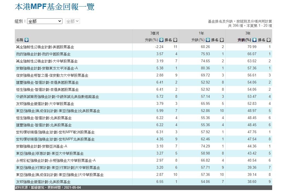Click the 3-month return value 5.38
299x193 pixels.
pos(160,68)
